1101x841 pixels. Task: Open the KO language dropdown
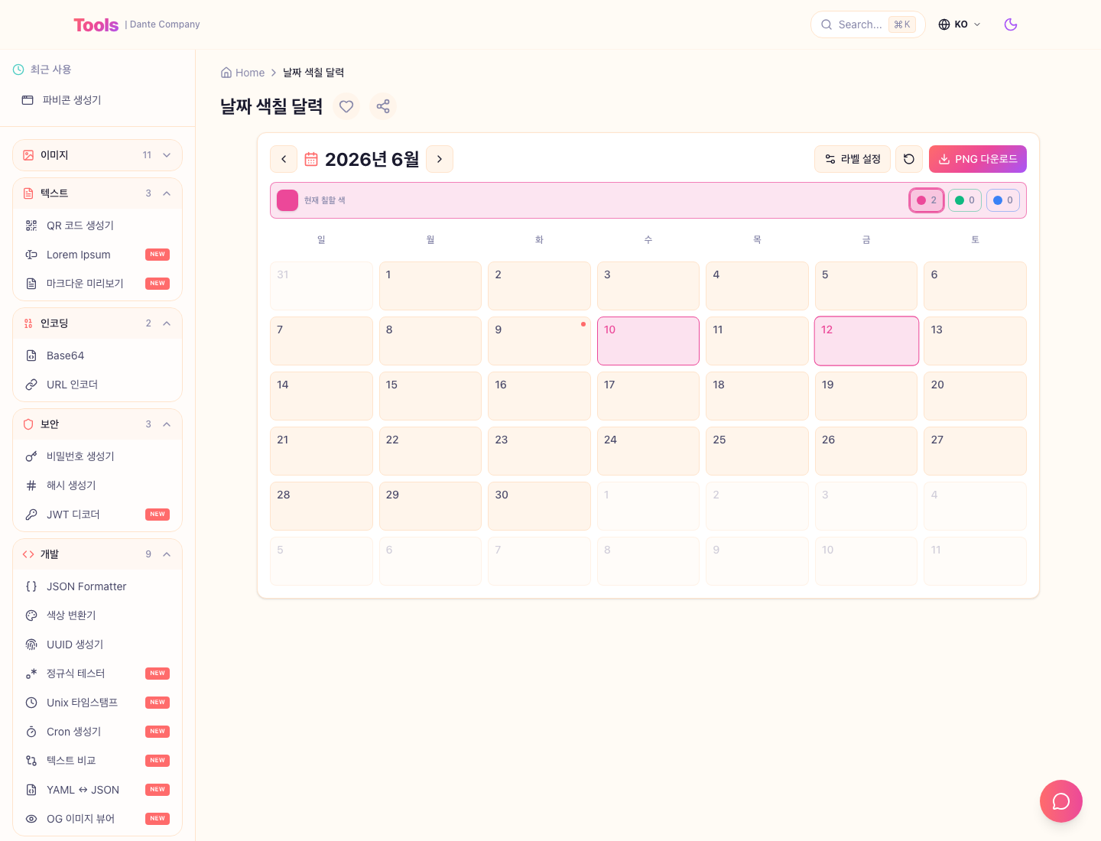pos(960,24)
